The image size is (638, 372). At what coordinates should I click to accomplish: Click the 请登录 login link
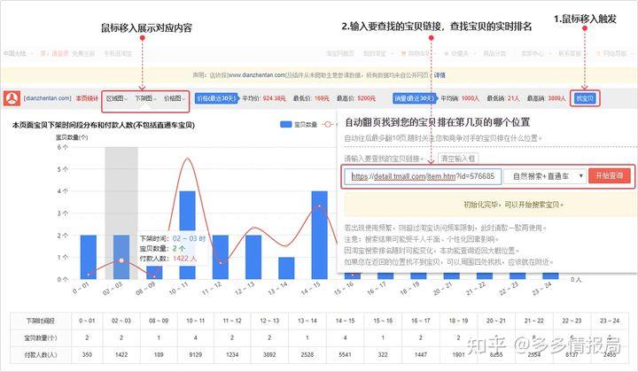pyautogui.click(x=60, y=53)
